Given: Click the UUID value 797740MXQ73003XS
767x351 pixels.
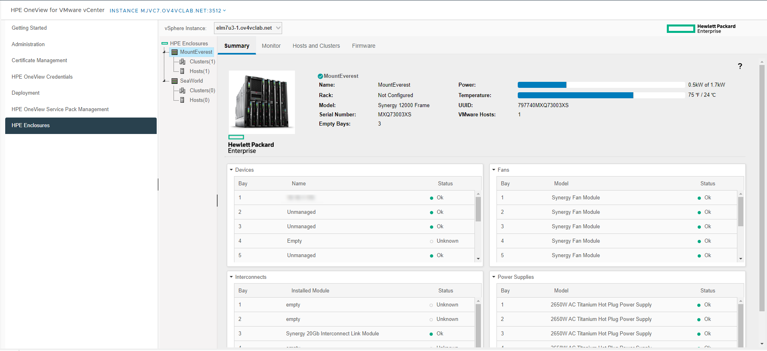Looking at the screenshot, I should click(543, 106).
